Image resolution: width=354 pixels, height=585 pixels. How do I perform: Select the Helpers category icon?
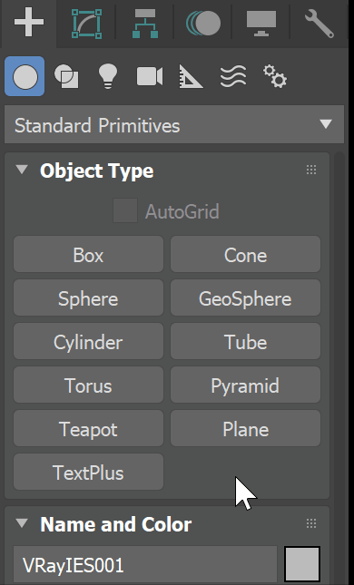coord(192,76)
